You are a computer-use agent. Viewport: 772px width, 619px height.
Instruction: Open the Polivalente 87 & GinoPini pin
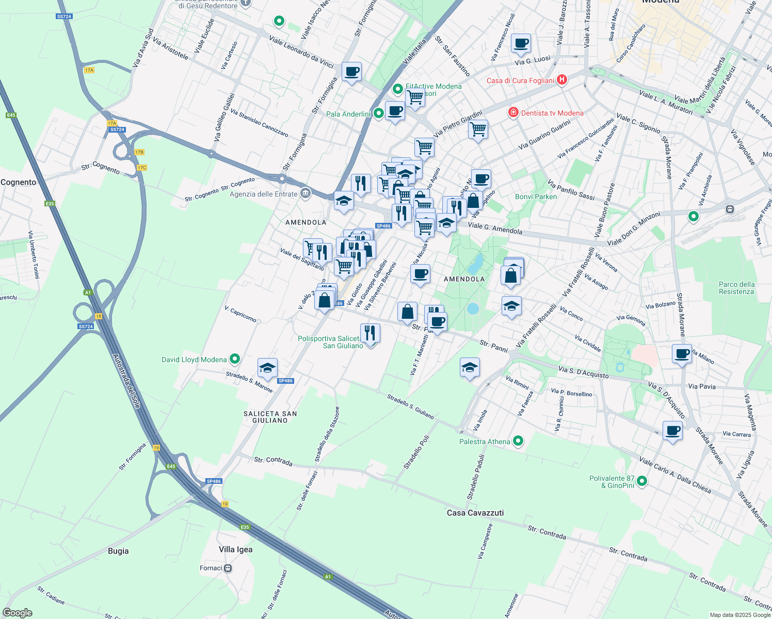click(642, 481)
